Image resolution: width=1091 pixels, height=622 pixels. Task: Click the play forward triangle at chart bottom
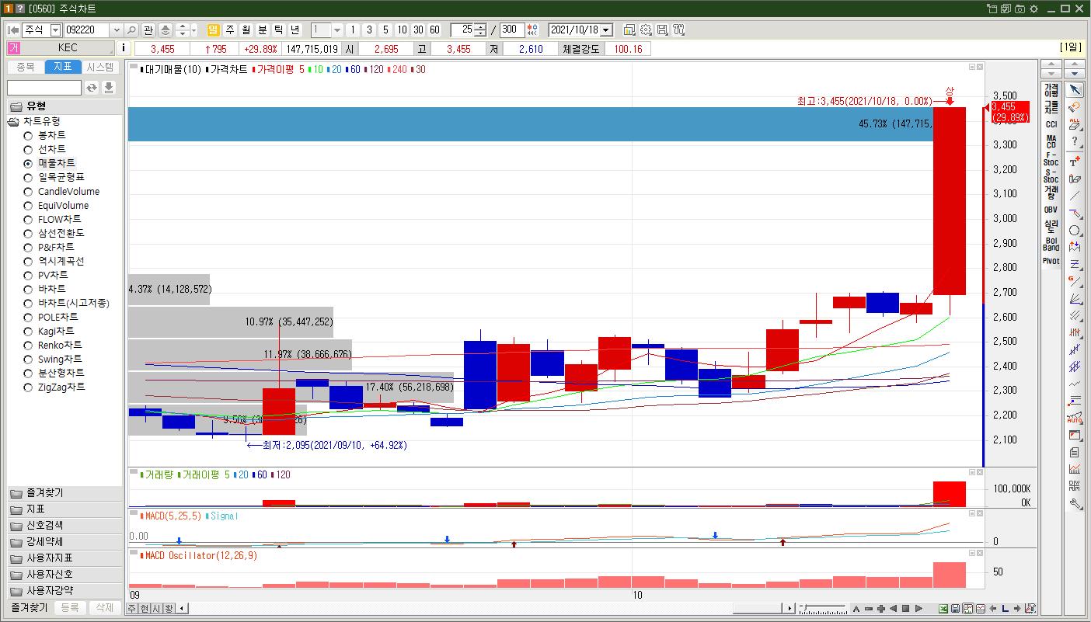(x=918, y=609)
